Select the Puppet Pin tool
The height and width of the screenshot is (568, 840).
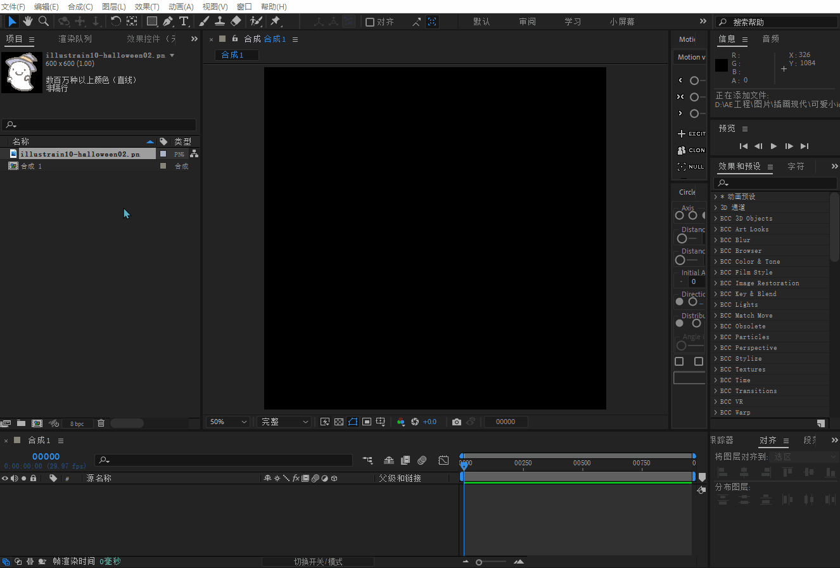pos(276,22)
